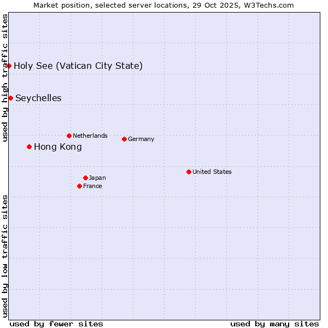Select the 'used by low traffic sites' axis label
Screen dimensions: 328x328
pyautogui.click(x=5, y=256)
